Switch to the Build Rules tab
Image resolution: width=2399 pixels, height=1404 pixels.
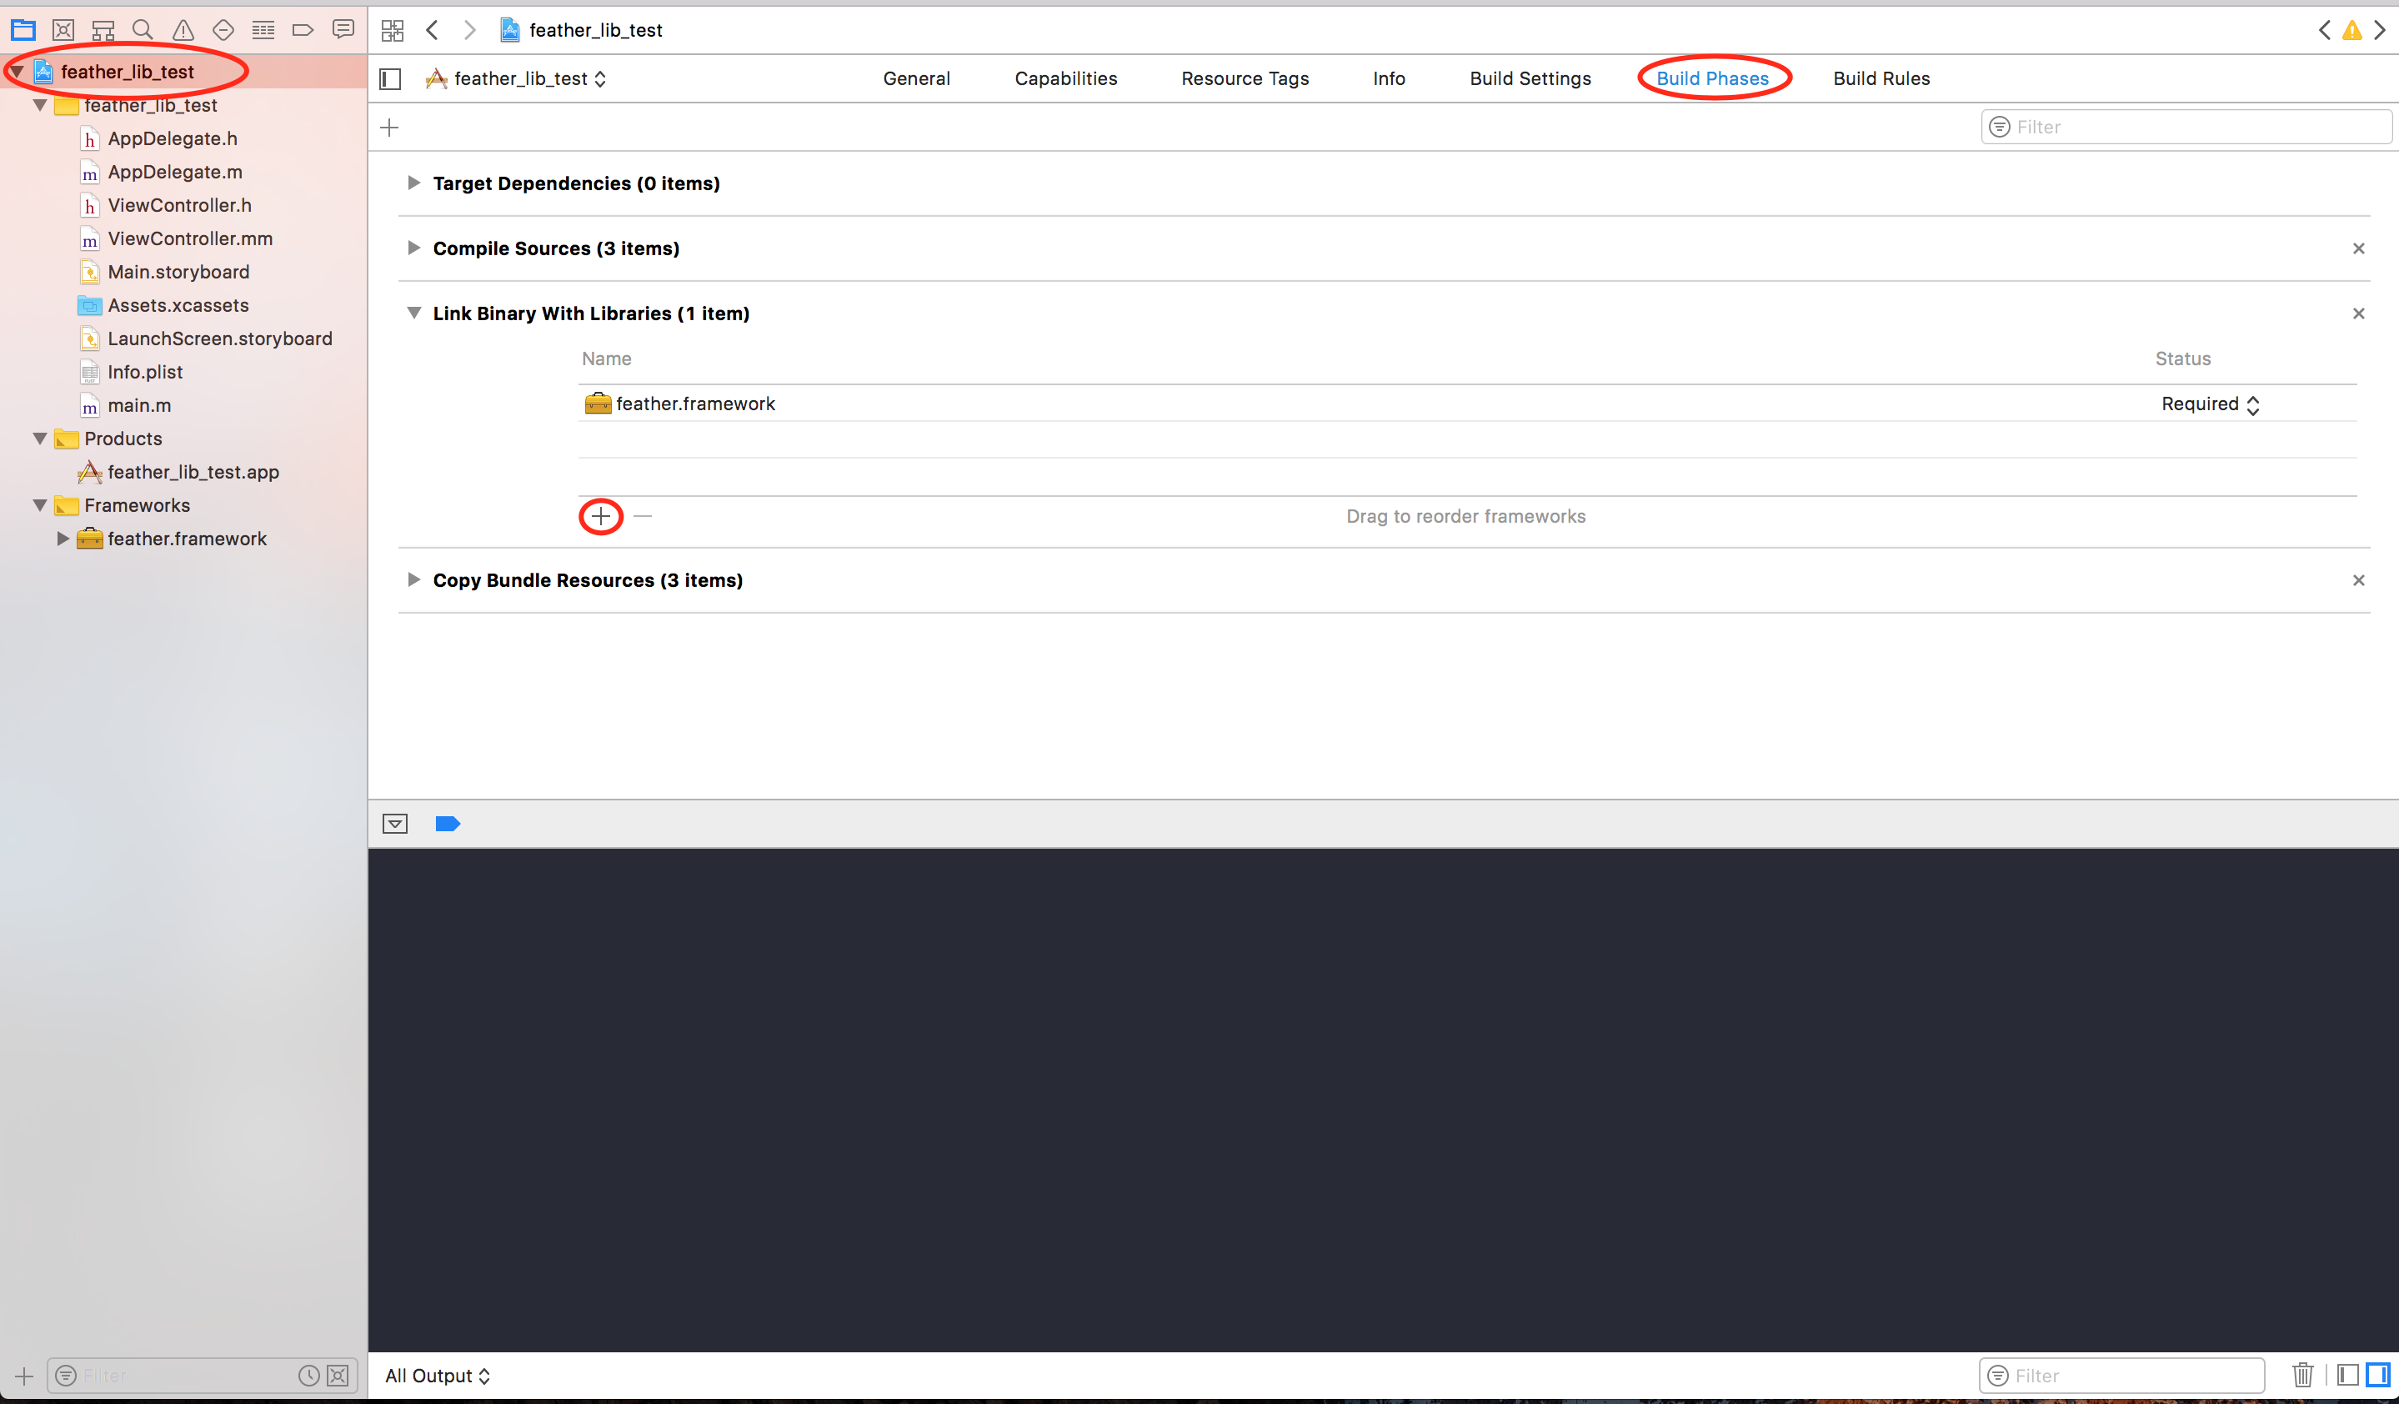(1881, 79)
